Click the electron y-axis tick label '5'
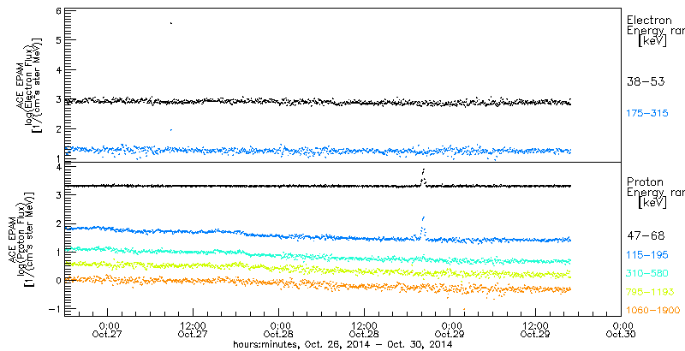 57,40
